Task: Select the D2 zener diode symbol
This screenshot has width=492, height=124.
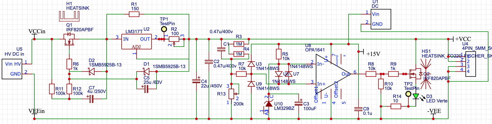Action: (x=91, y=71)
